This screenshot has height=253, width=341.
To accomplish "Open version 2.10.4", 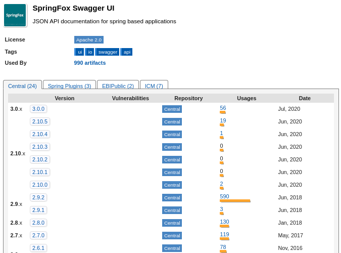I will coord(40,134).
